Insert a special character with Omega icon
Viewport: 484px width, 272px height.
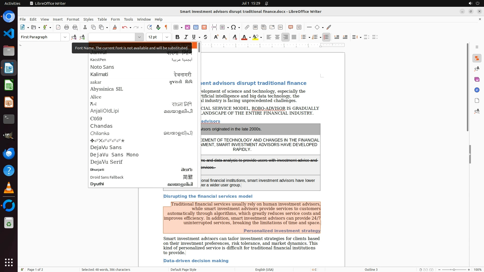233,27
